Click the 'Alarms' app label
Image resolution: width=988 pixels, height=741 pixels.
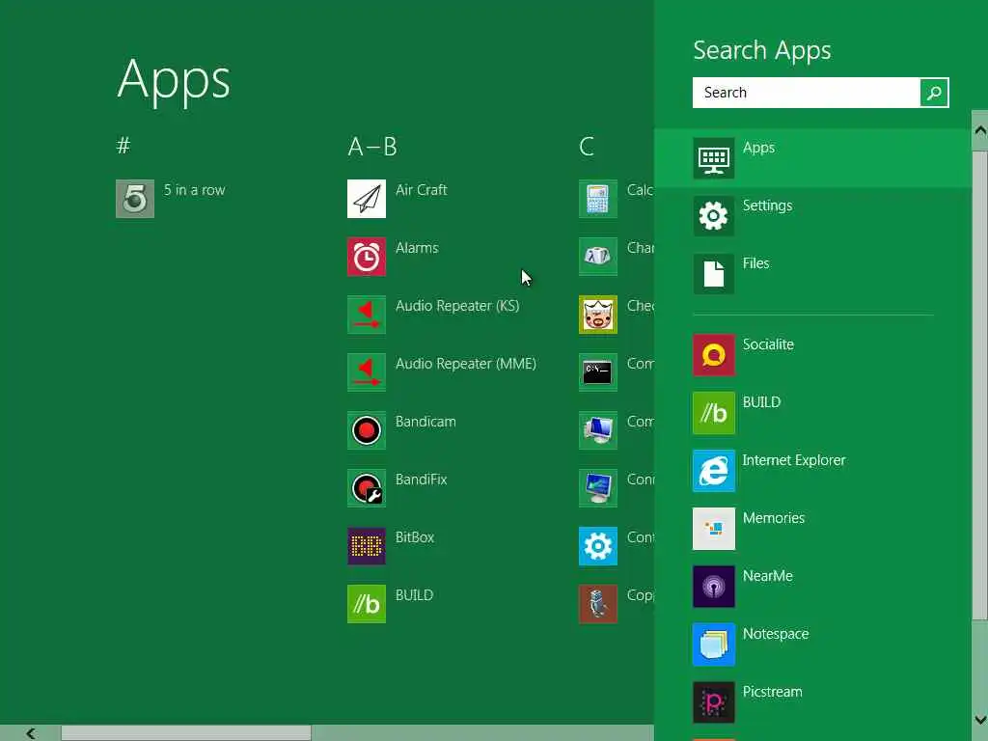[417, 248]
